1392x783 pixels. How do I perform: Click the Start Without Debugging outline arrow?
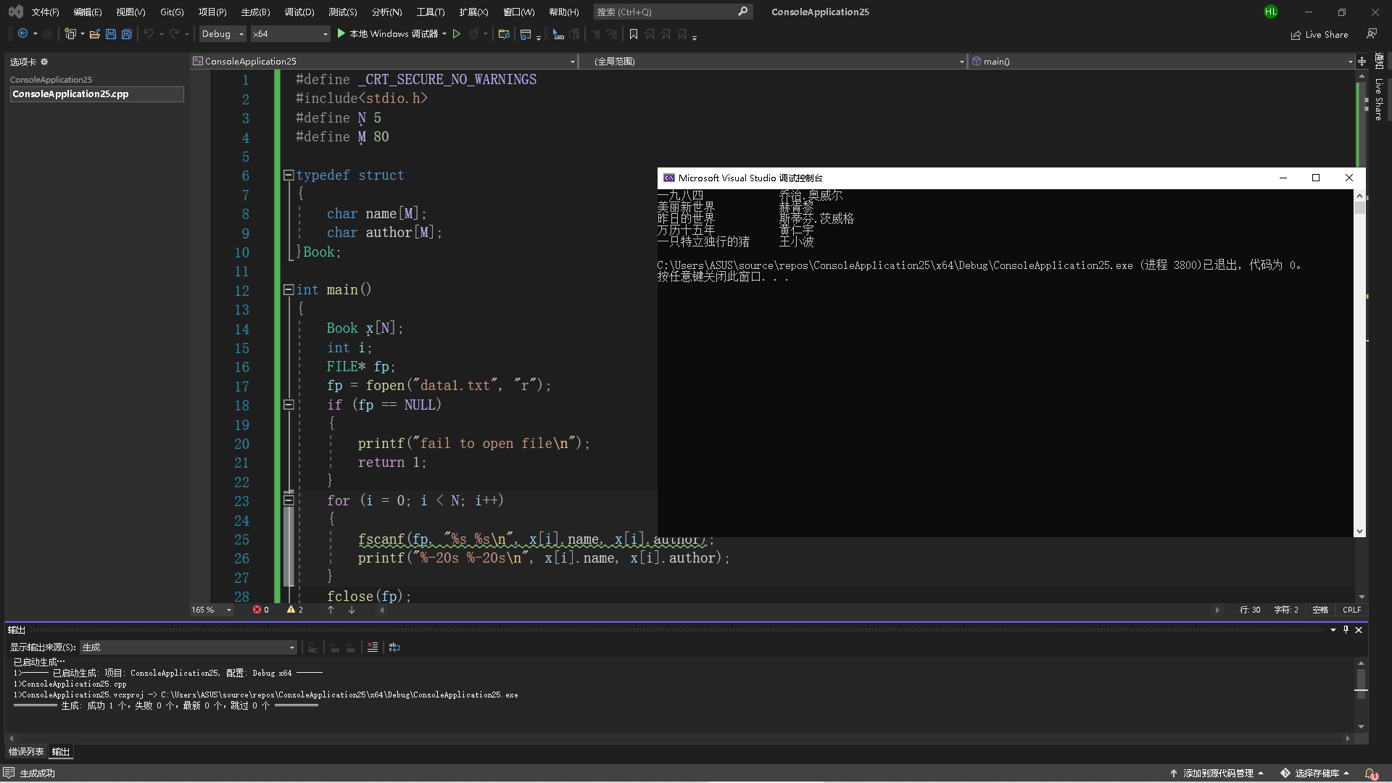pyautogui.click(x=457, y=34)
